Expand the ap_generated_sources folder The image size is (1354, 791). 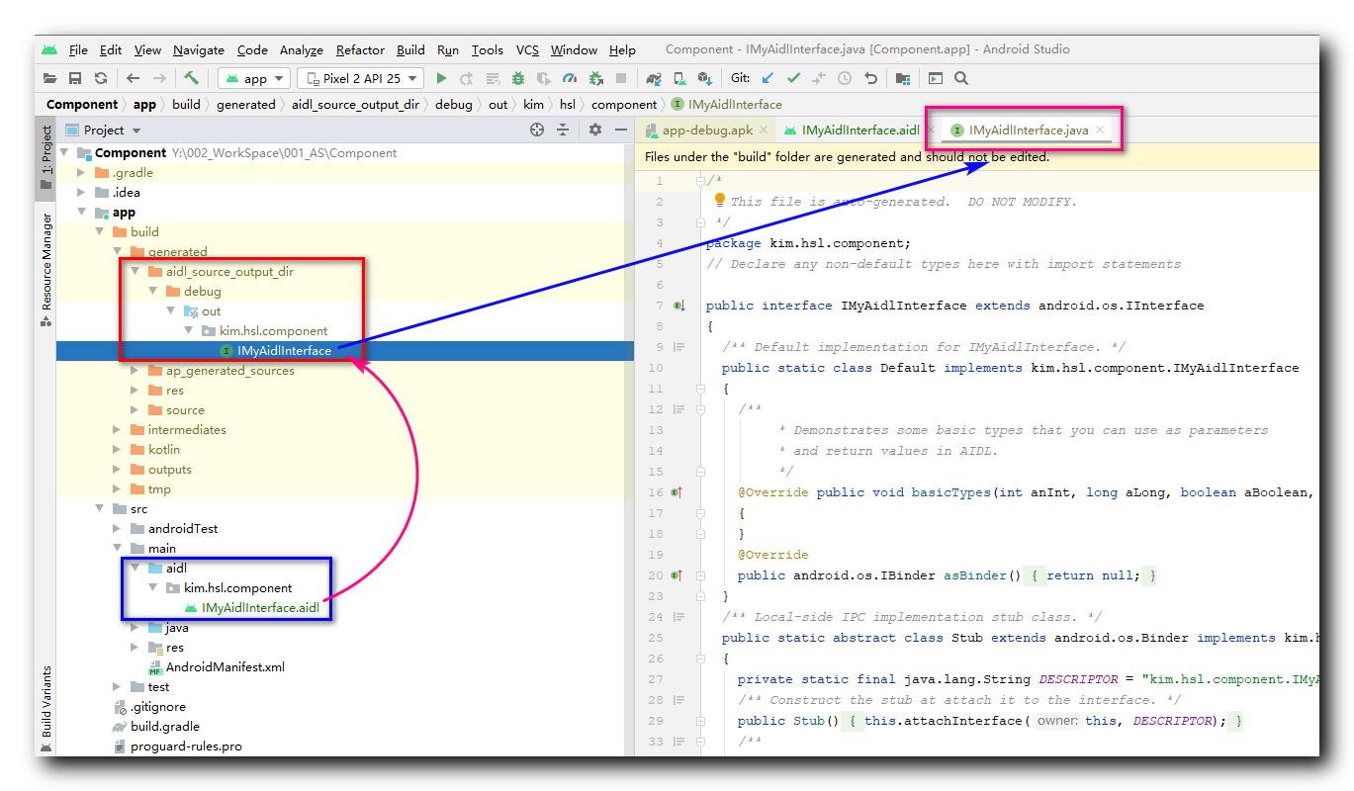tap(135, 370)
